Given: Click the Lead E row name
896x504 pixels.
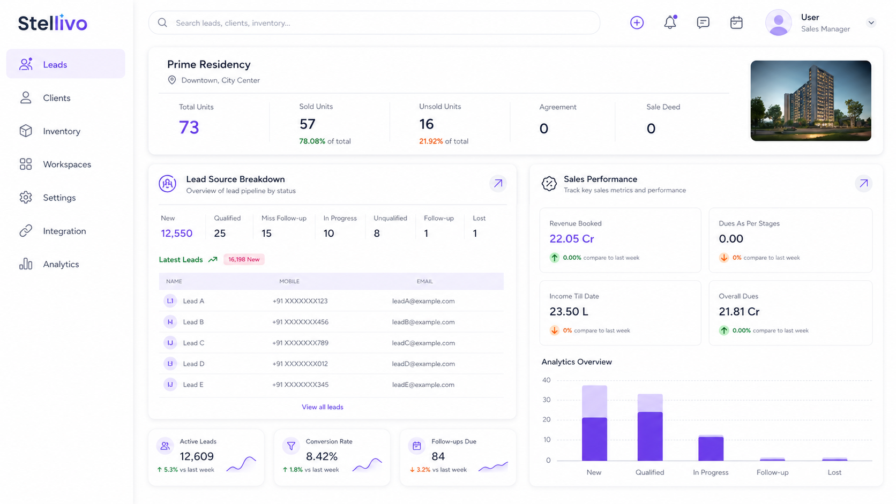Looking at the screenshot, I should point(193,385).
